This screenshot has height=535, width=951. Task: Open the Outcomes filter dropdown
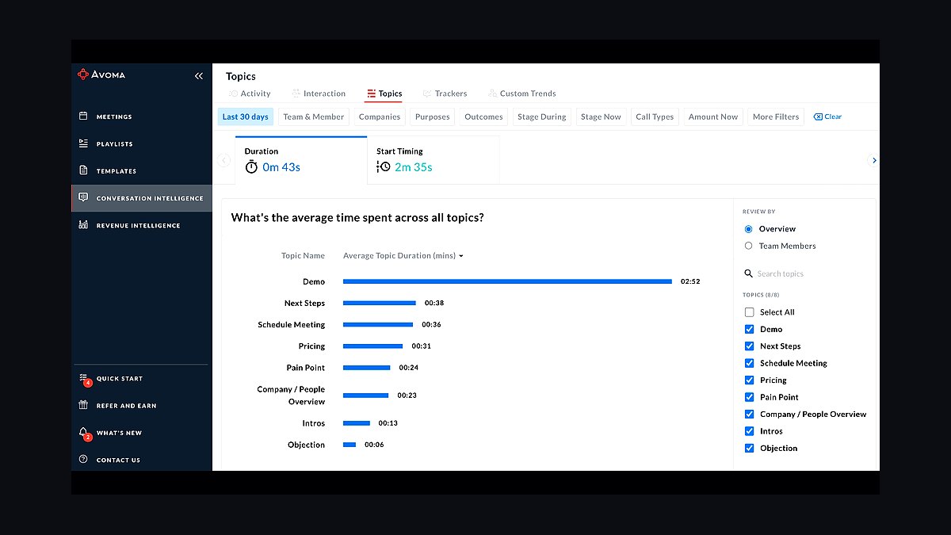(483, 117)
